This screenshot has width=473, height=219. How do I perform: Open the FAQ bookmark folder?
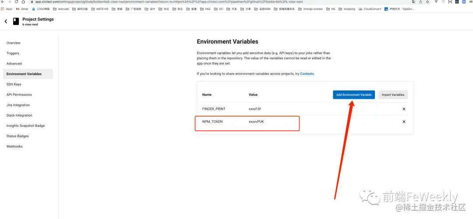(205, 9)
